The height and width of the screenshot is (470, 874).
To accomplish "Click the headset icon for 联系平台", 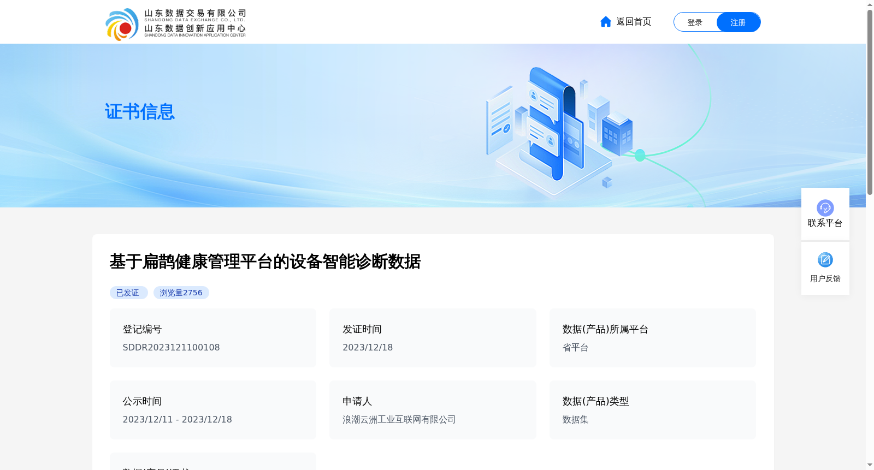I will tap(825, 207).
